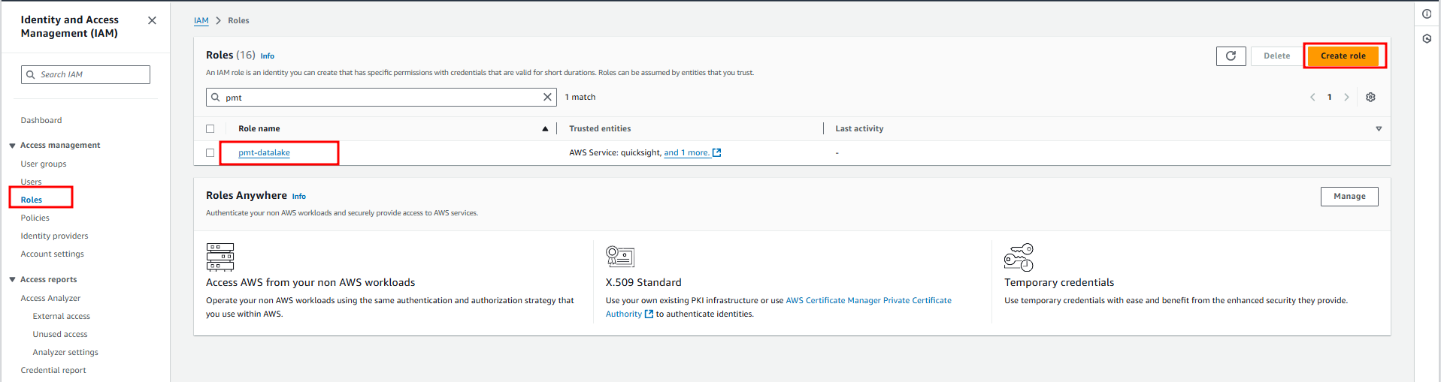Click the Manage Roles Anywhere button
Screen dimensions: 1441x382
click(1349, 197)
